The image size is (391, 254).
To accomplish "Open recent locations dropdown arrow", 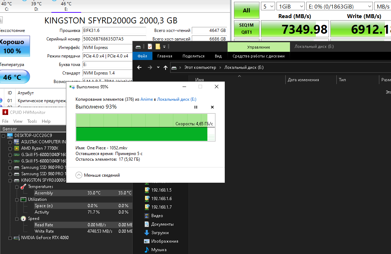I will [x=158, y=67].
